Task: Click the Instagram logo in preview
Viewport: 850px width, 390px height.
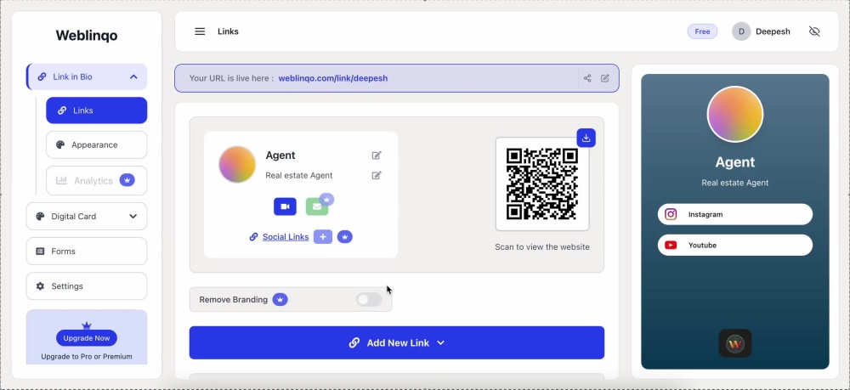Action: [671, 214]
